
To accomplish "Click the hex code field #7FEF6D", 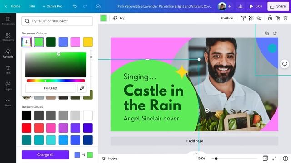I will 50,88.
